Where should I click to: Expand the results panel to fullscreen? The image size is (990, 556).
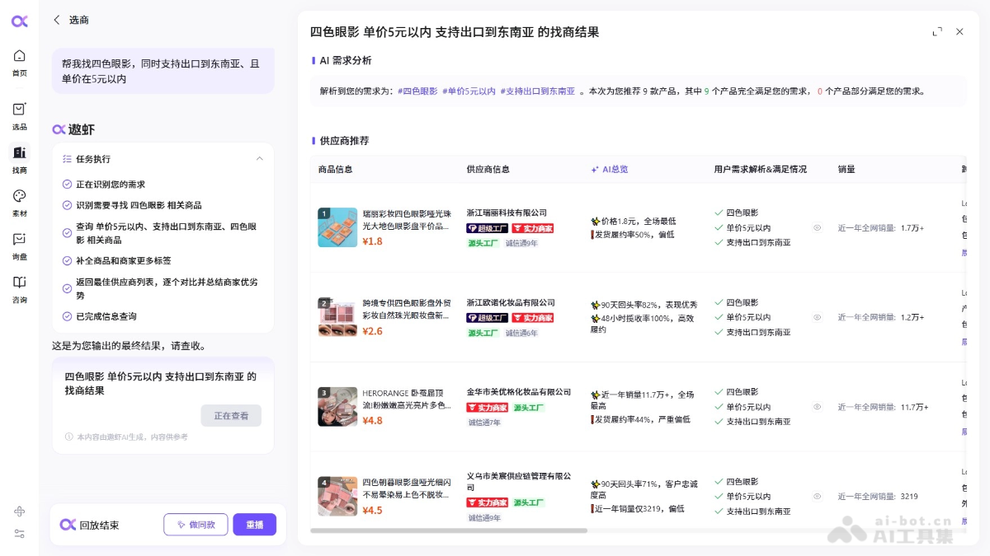(x=937, y=32)
